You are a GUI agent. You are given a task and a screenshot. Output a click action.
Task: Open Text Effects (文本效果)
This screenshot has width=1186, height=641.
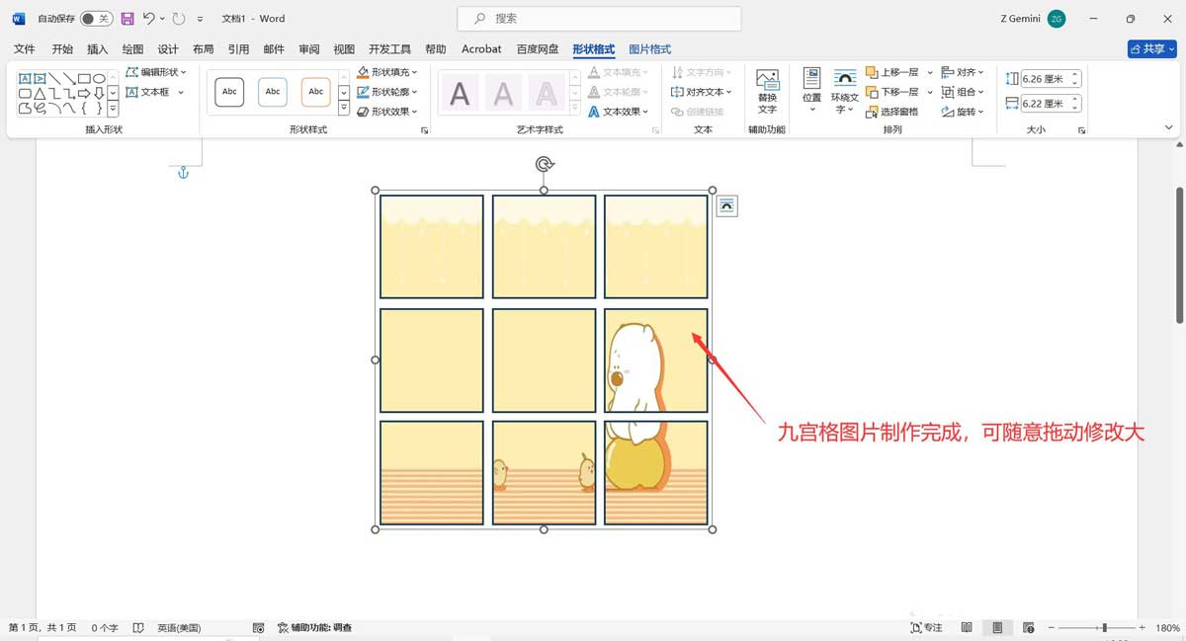(x=623, y=111)
